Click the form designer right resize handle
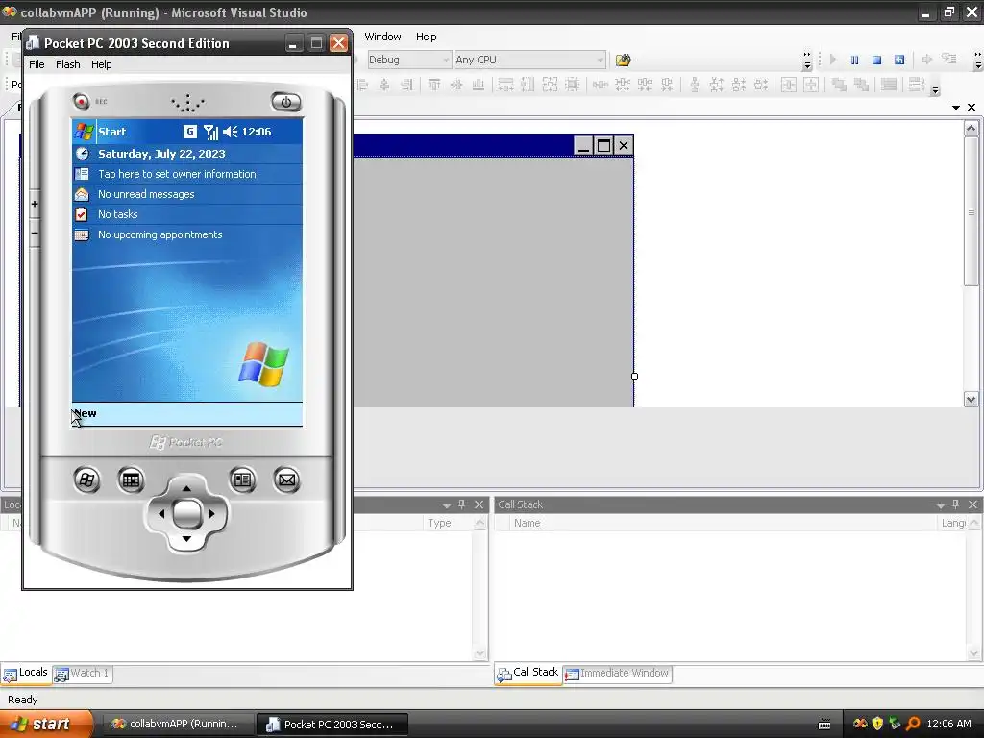This screenshot has height=738, width=984. point(634,377)
